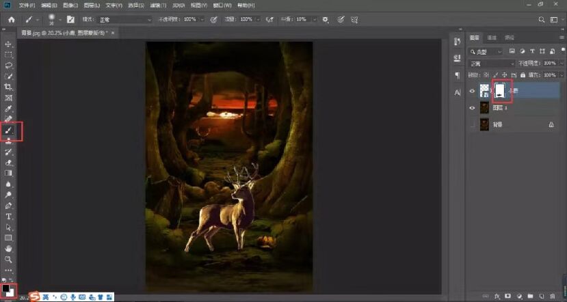Select the deer smart object thumbnail
This screenshot has width=567, height=302.
pos(484,91)
